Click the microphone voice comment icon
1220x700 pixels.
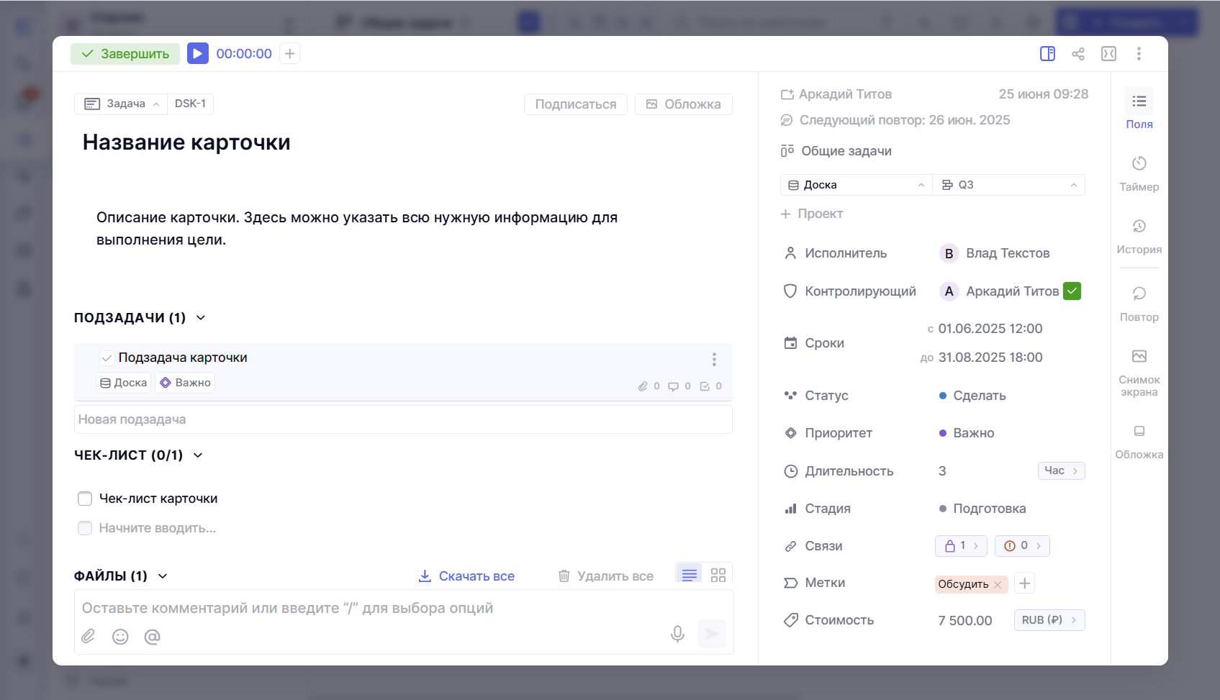point(677,634)
